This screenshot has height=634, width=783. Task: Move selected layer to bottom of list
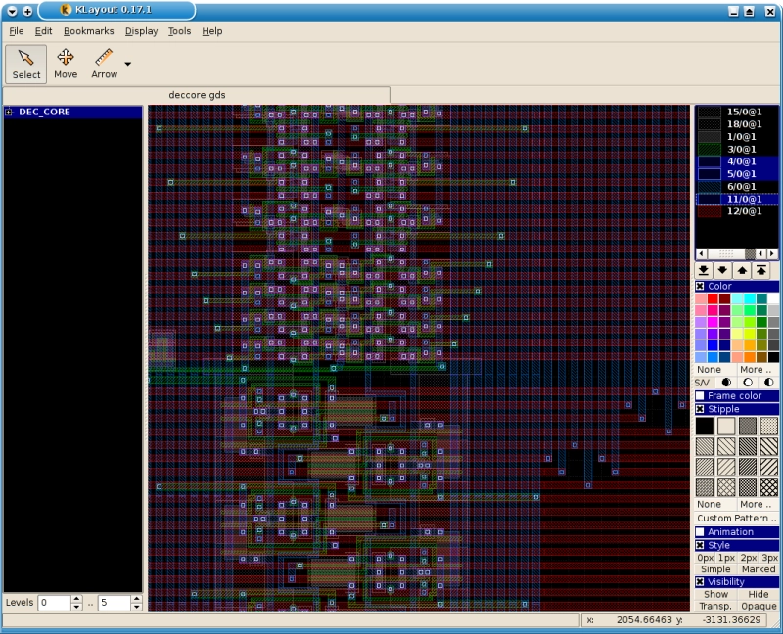[x=704, y=271]
